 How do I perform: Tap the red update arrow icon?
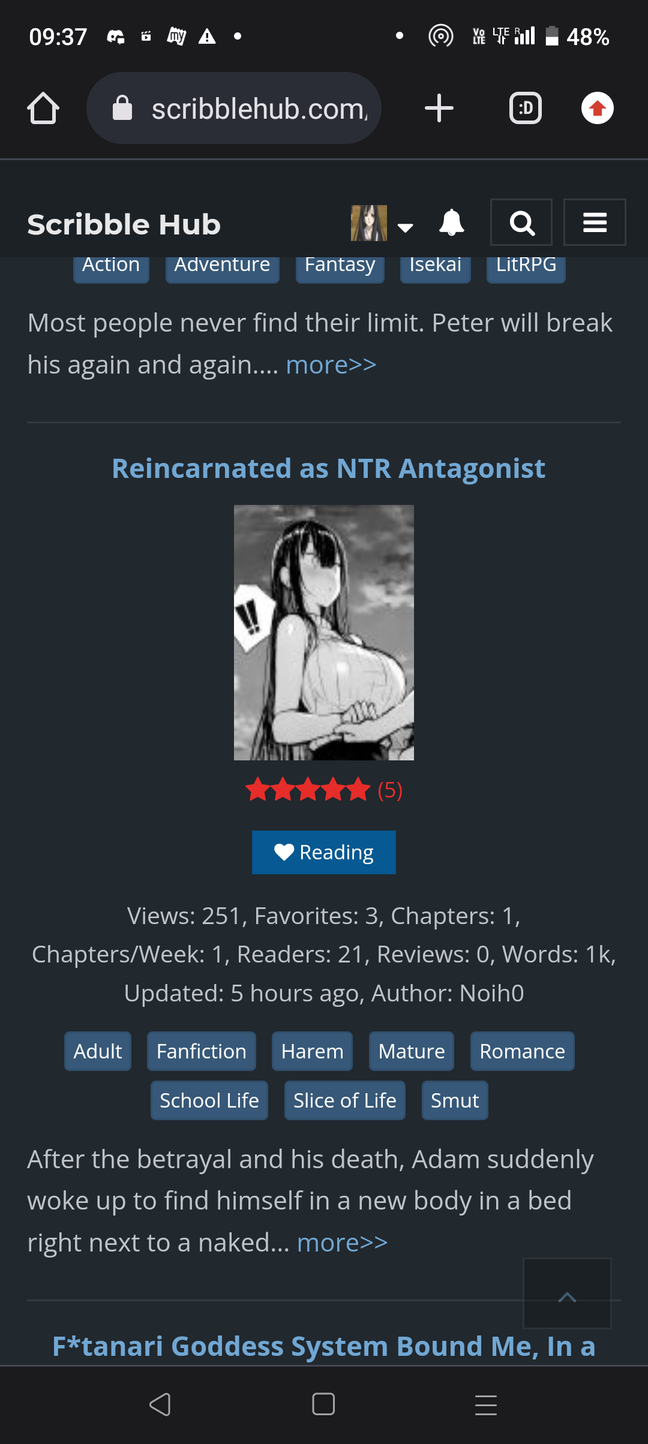tap(598, 109)
